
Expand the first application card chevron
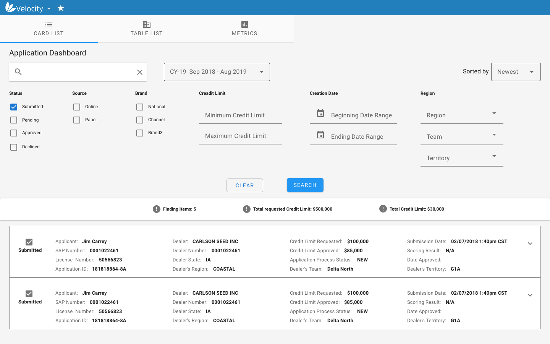(x=530, y=244)
